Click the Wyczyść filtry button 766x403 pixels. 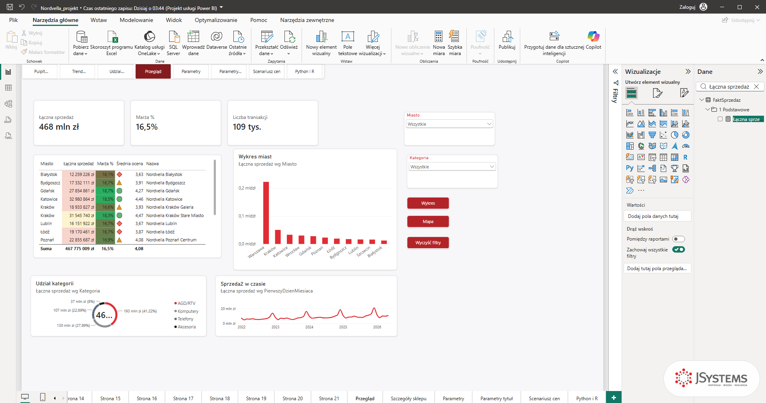pos(428,243)
